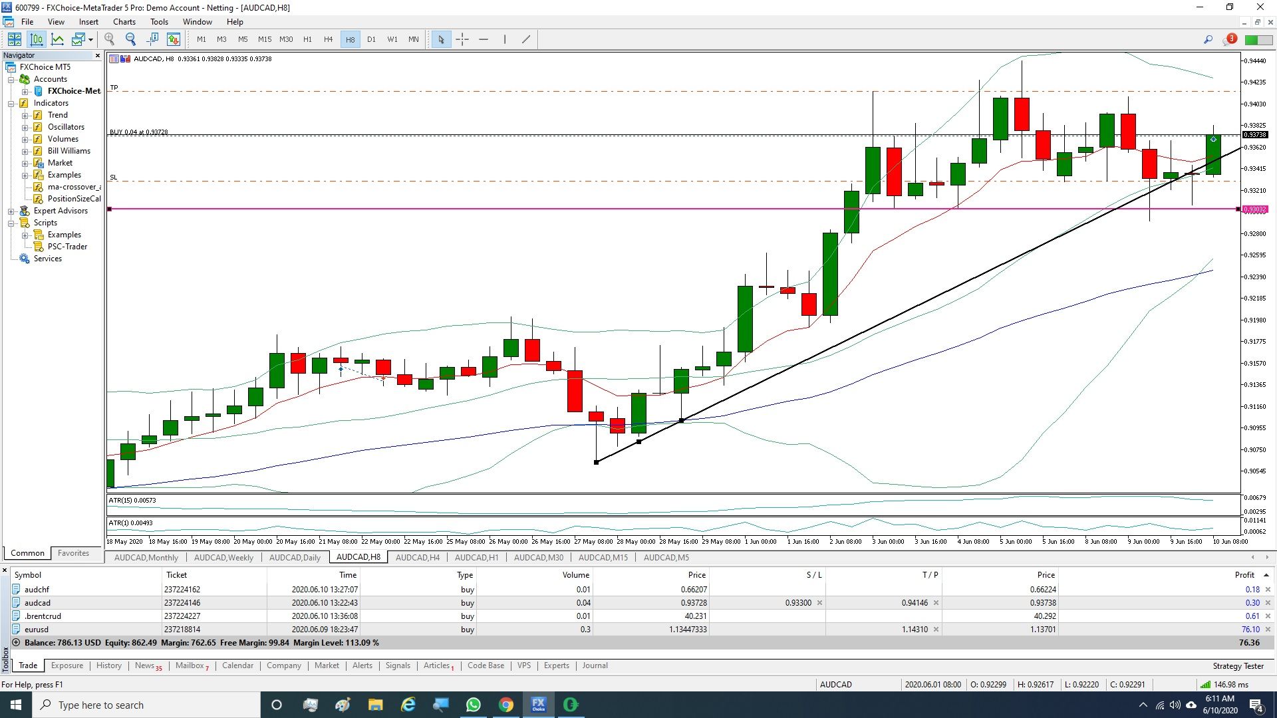The height and width of the screenshot is (718, 1277).
Task: Switch to line chart type icon
Action: (58, 39)
